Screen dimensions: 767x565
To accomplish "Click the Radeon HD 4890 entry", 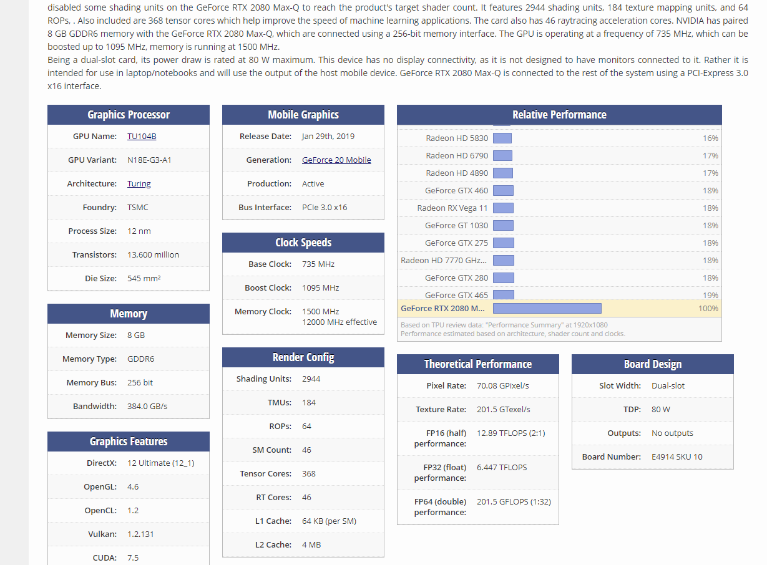I will [457, 173].
